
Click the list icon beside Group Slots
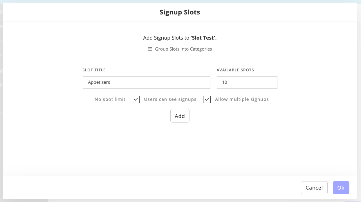(150, 49)
